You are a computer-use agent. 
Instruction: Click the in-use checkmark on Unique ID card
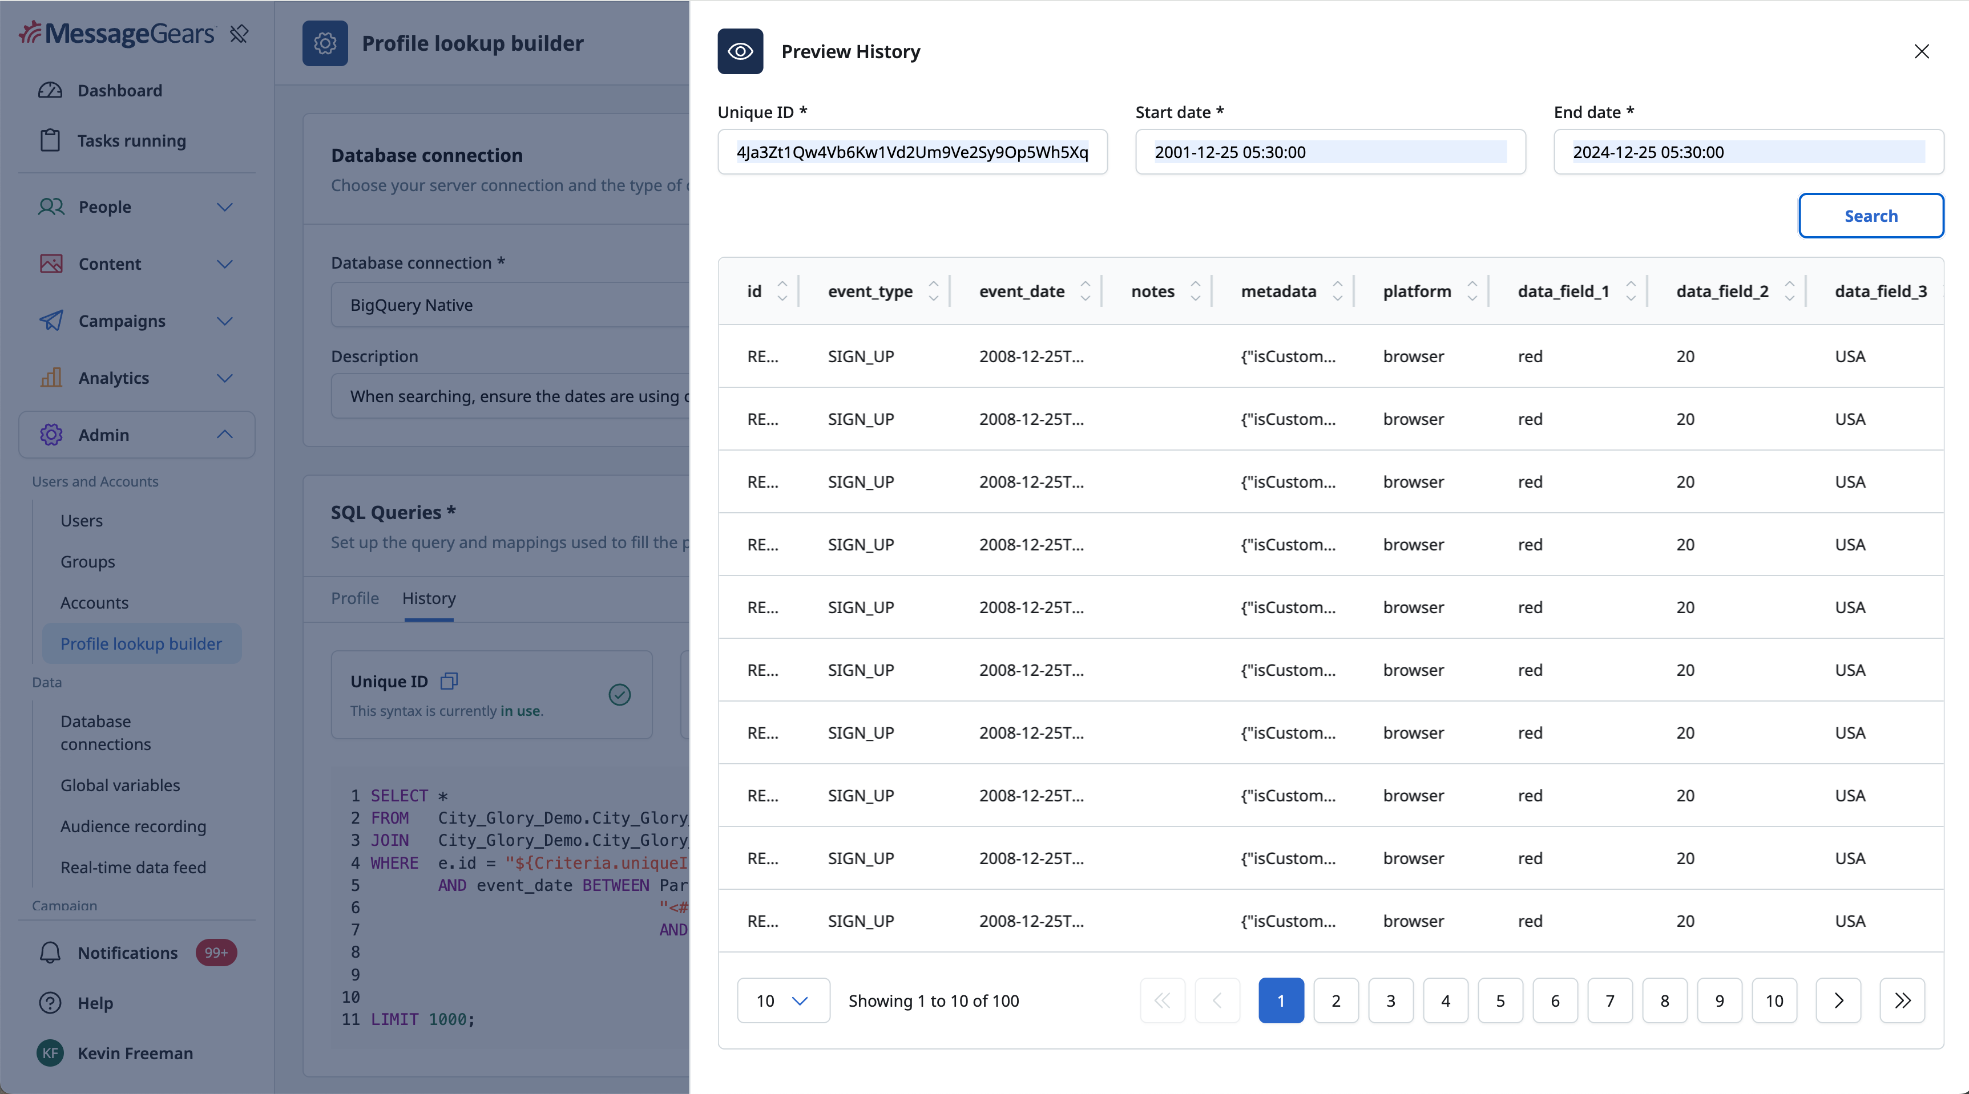point(620,695)
